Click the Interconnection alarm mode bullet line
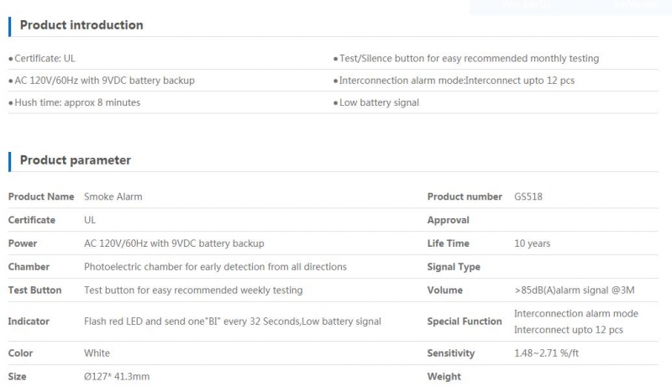Image resolution: width=672 pixels, height=387 pixels. [456, 81]
